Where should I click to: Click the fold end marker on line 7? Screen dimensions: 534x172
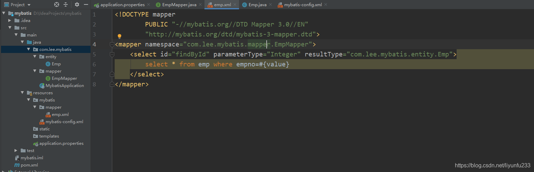click(112, 74)
